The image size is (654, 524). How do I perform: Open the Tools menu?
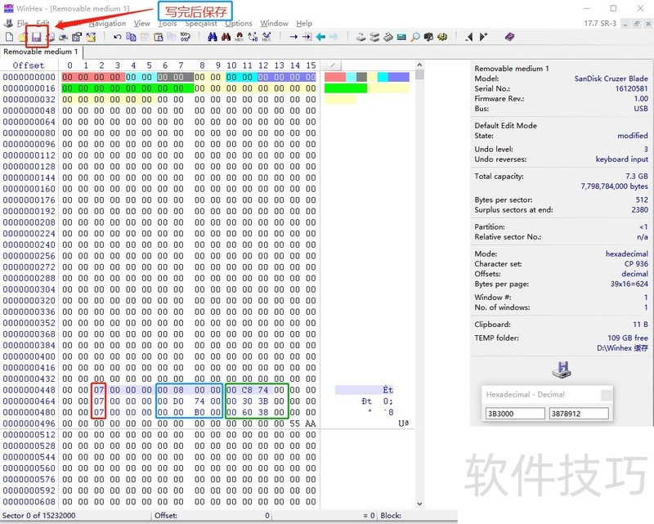pyautogui.click(x=167, y=24)
